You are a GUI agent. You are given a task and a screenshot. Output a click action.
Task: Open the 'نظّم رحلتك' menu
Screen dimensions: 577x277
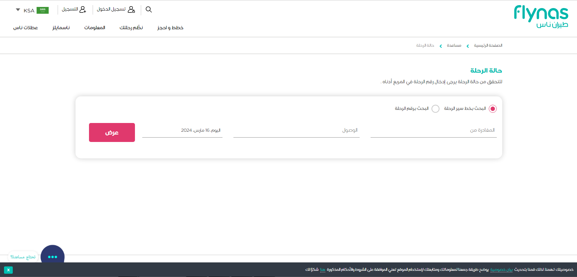tap(131, 28)
